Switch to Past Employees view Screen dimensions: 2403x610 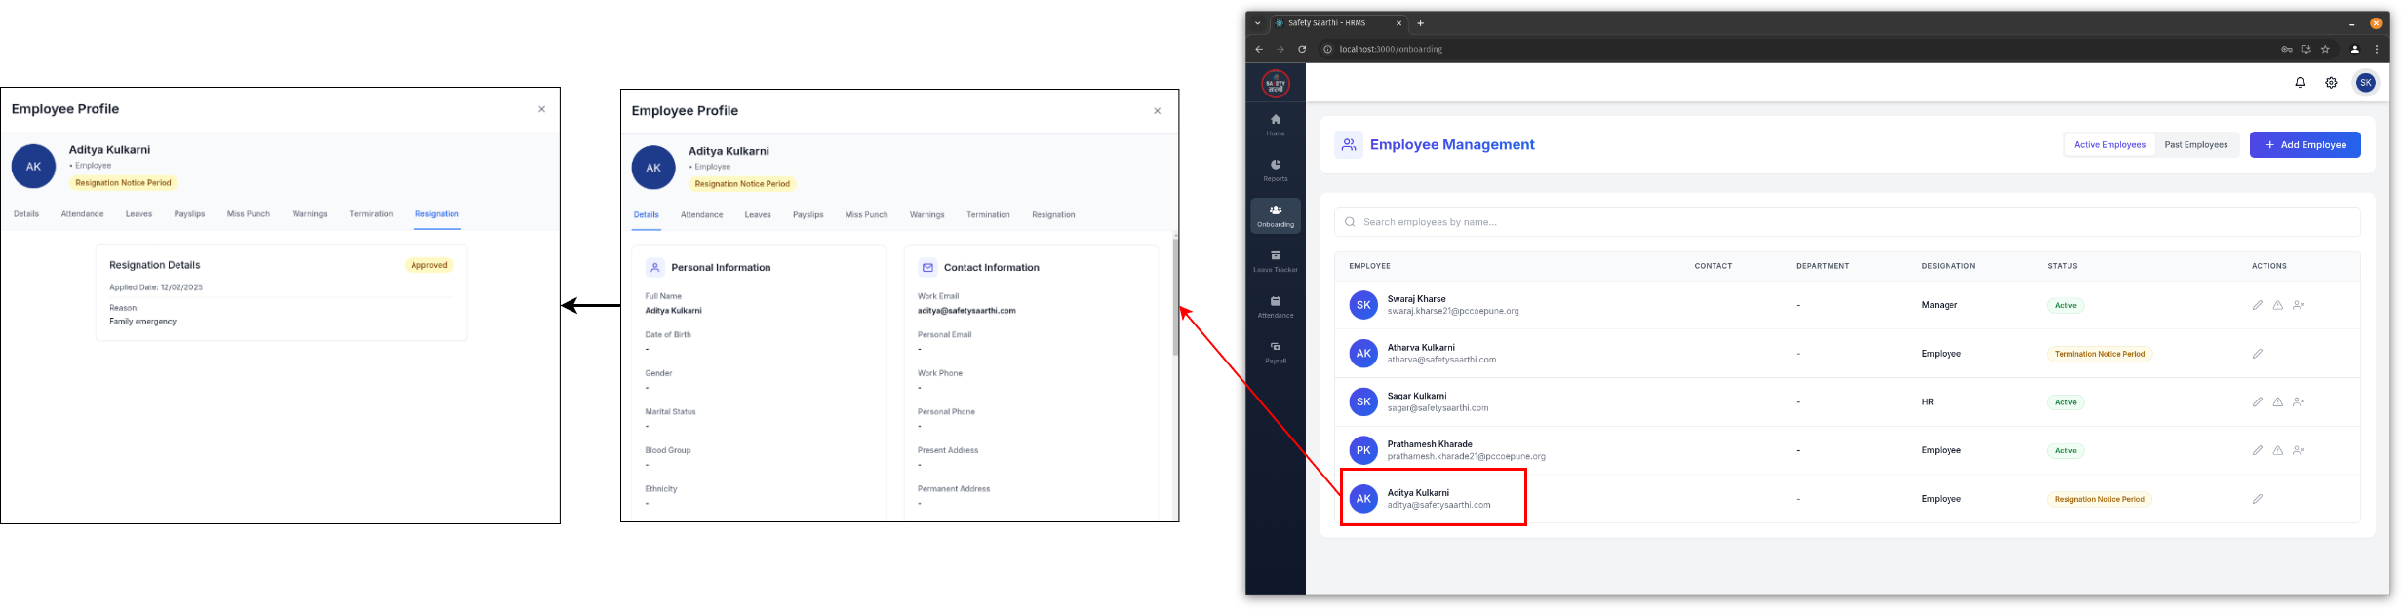[2195, 145]
